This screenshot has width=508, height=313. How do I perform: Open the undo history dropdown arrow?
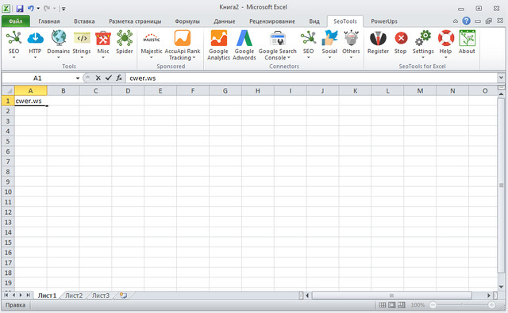pyautogui.click(x=38, y=9)
